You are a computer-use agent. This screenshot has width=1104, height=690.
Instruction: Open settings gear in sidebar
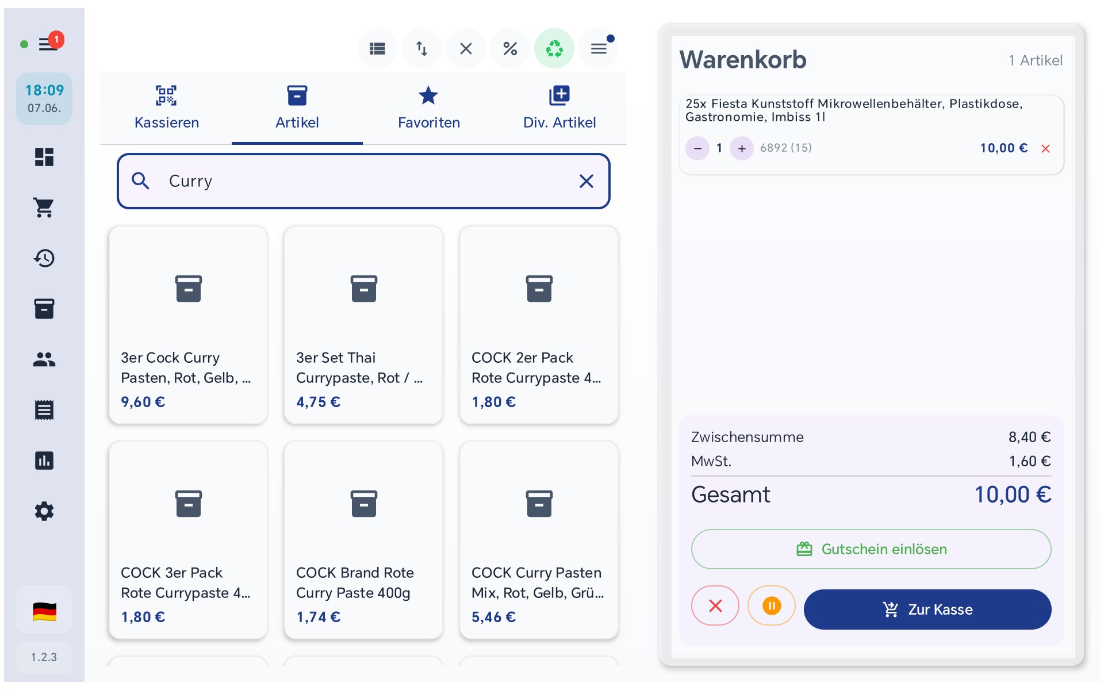[x=44, y=511]
